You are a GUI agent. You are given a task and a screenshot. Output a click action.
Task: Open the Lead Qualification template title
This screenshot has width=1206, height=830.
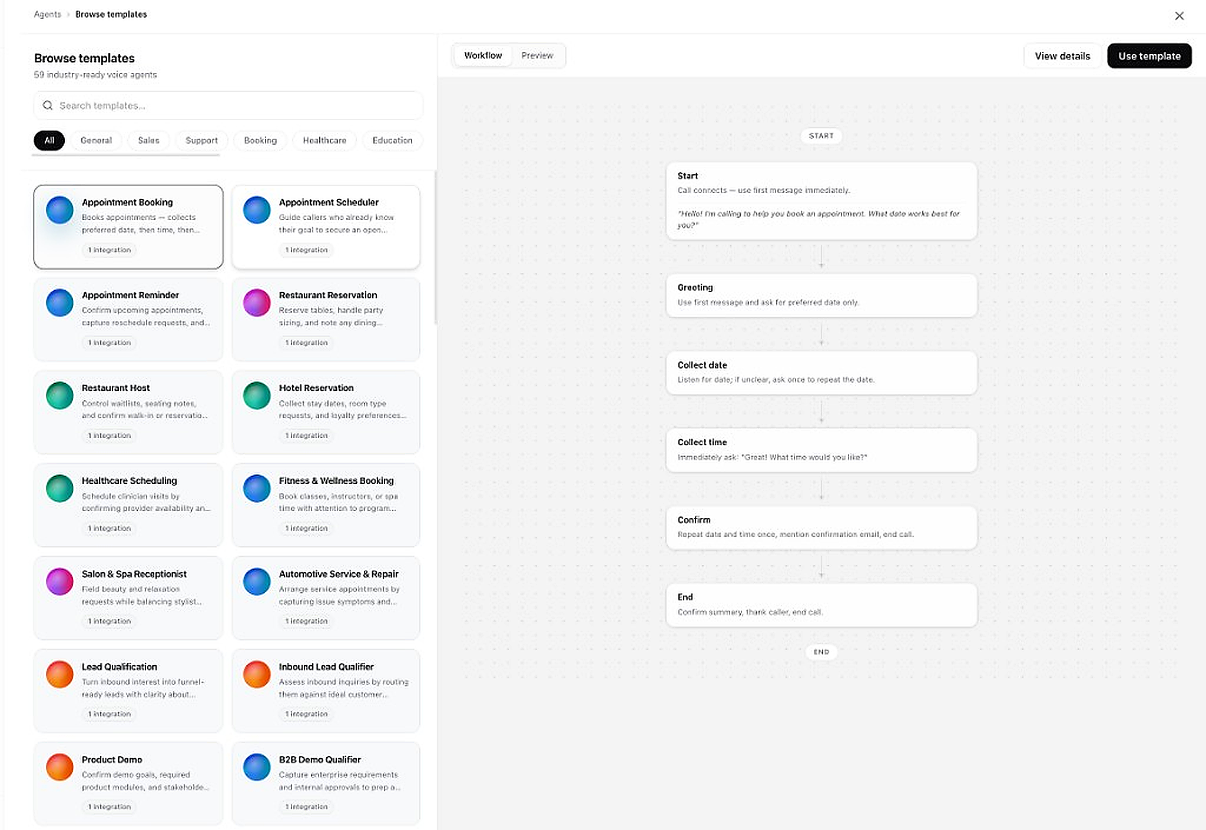pyautogui.click(x=120, y=667)
